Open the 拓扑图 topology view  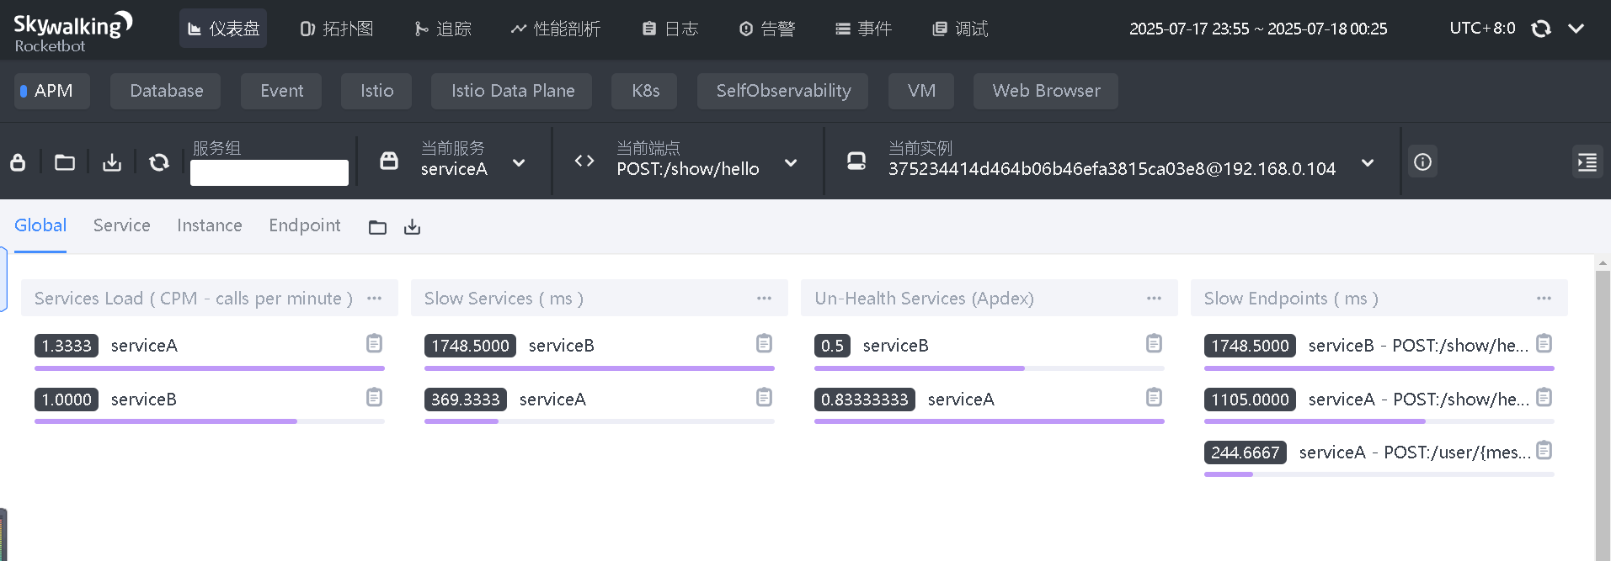[337, 29]
